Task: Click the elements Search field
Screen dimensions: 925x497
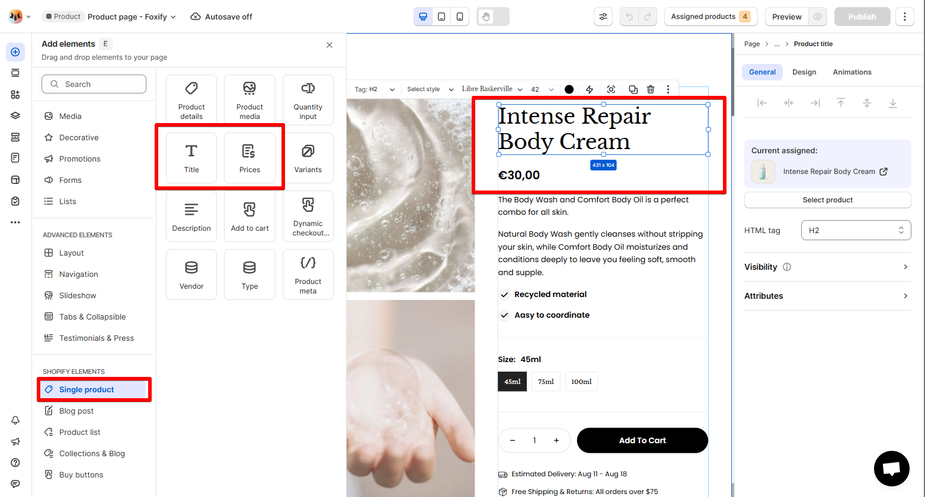Action: [x=94, y=84]
